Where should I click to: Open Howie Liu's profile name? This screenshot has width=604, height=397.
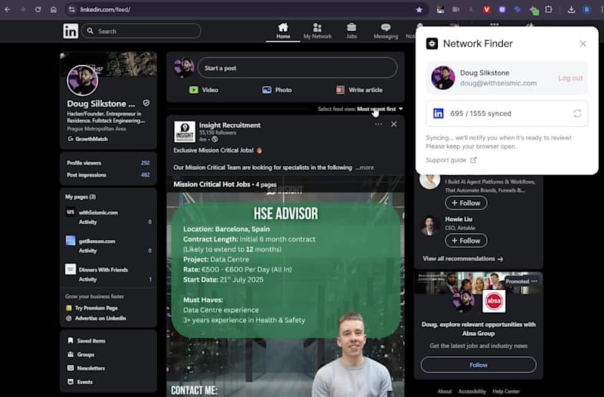(x=458, y=219)
